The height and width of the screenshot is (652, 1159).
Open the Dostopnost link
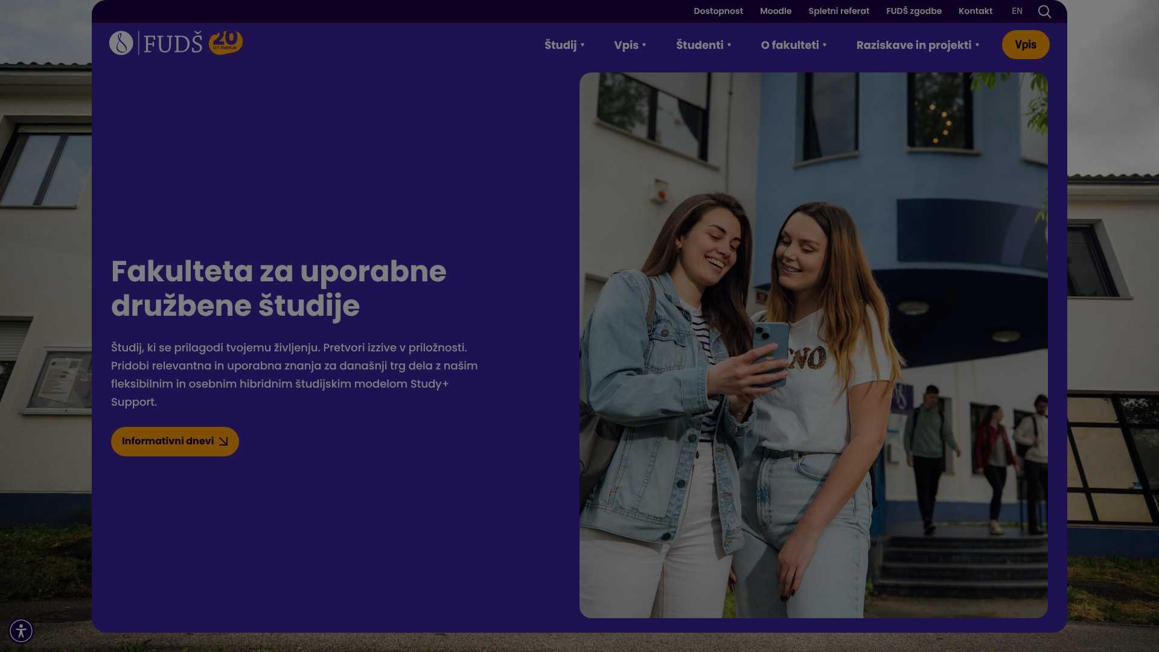tap(718, 11)
